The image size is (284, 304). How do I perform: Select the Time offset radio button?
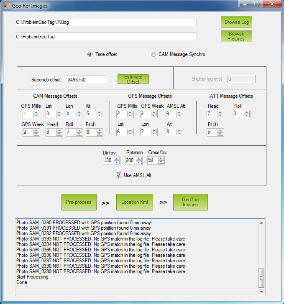point(90,54)
